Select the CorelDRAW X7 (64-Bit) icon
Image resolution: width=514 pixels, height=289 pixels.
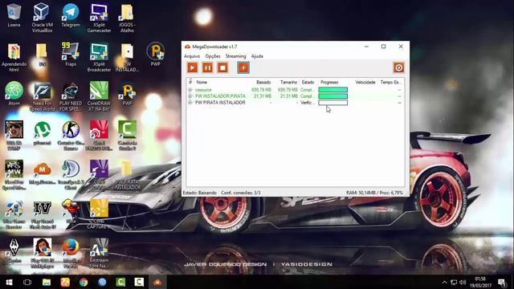[x=99, y=96]
